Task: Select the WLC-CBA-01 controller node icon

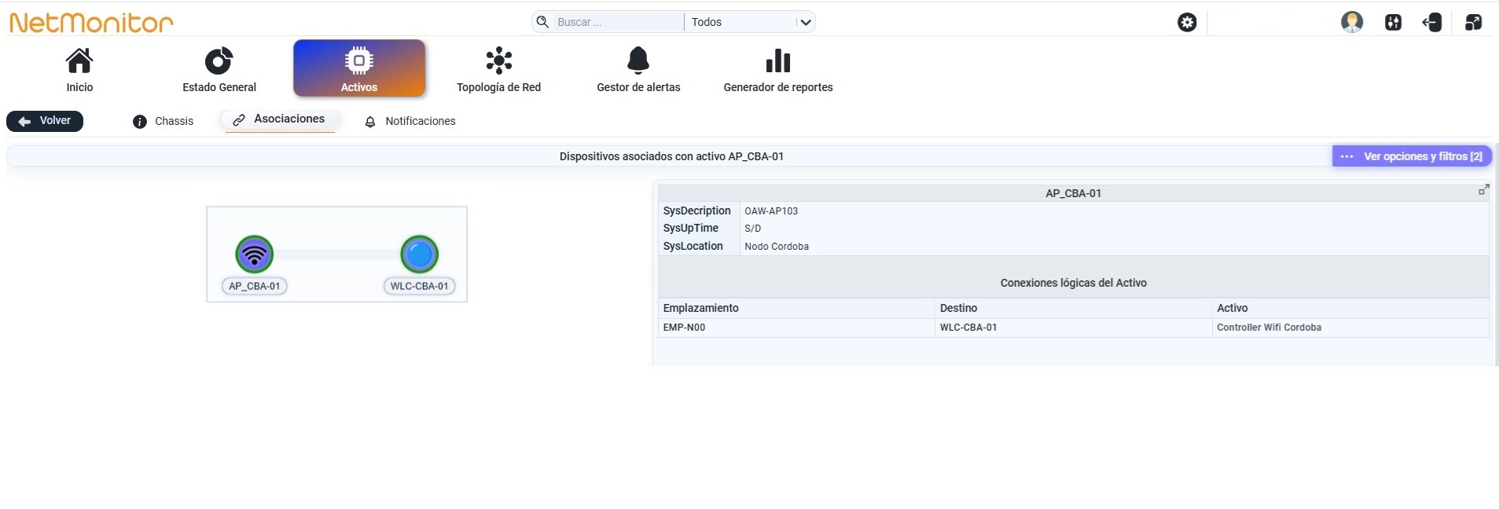Action: coord(420,255)
